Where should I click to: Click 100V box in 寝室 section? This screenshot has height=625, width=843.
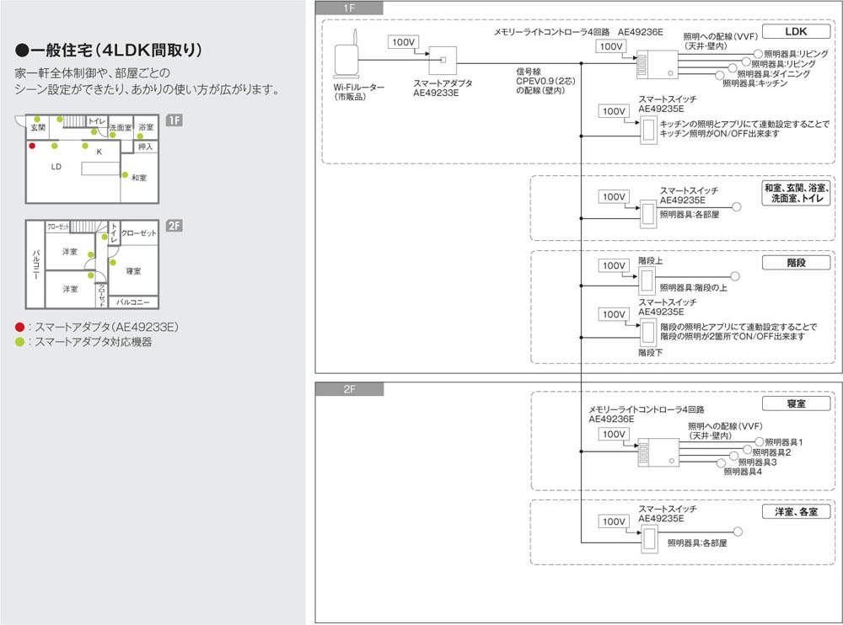coord(614,435)
